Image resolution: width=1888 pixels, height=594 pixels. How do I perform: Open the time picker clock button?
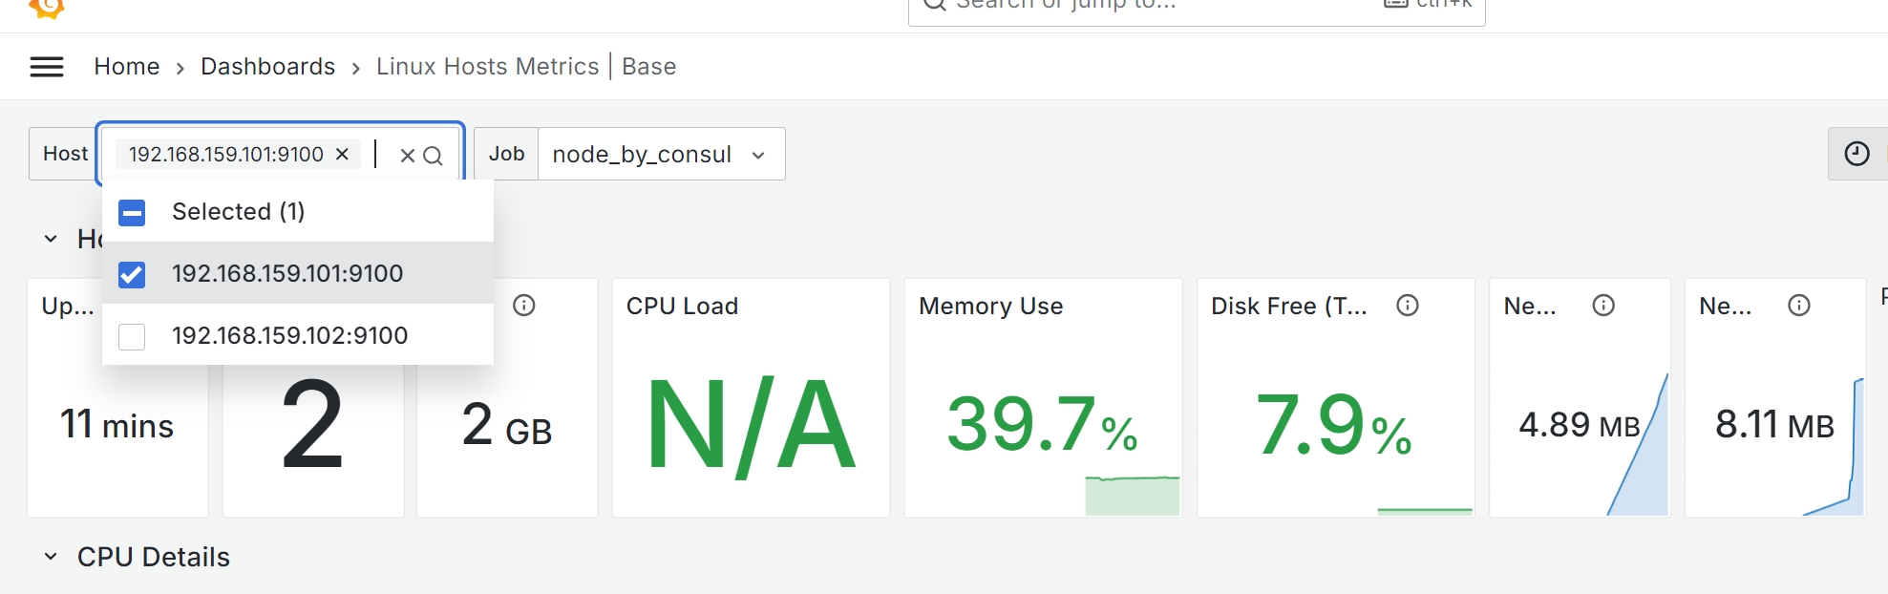pos(1856,154)
